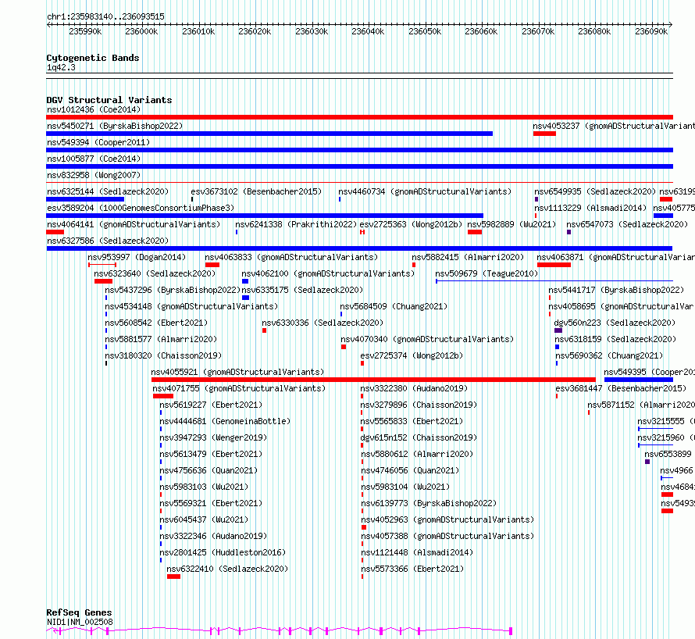Image resolution: width=695 pixels, height=639 pixels.
Task: Select the NID1|NM_002508 gene label
Action: point(80,622)
